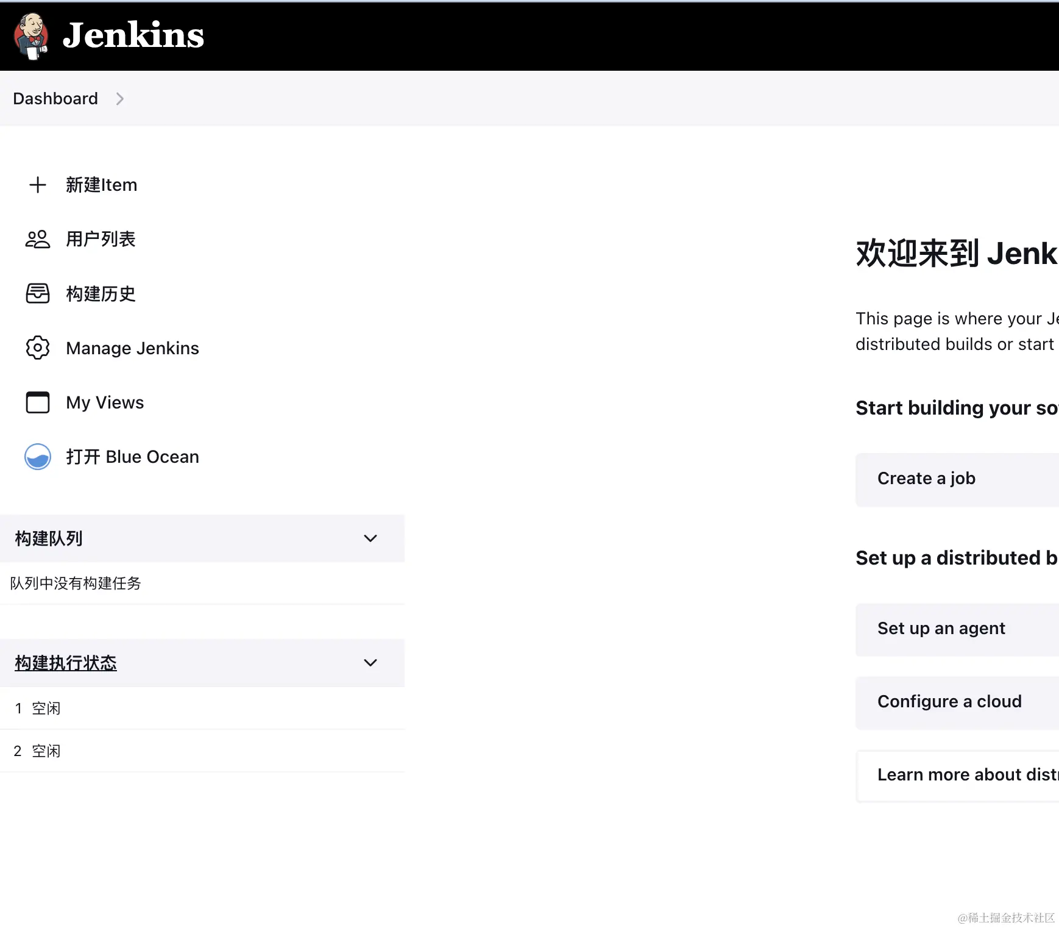
Task: Click the build history inbox icon
Action: pyautogui.click(x=38, y=293)
